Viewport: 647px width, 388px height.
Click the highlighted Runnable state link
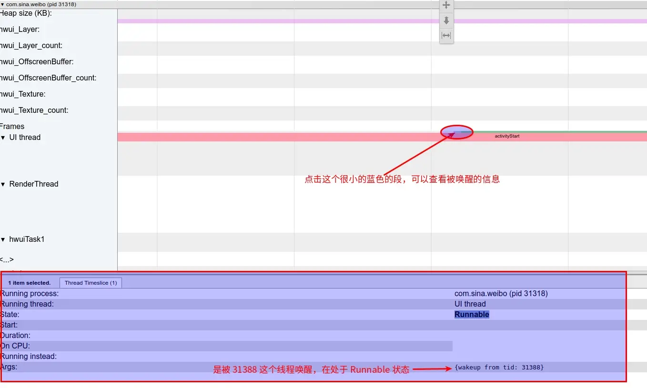coord(471,314)
